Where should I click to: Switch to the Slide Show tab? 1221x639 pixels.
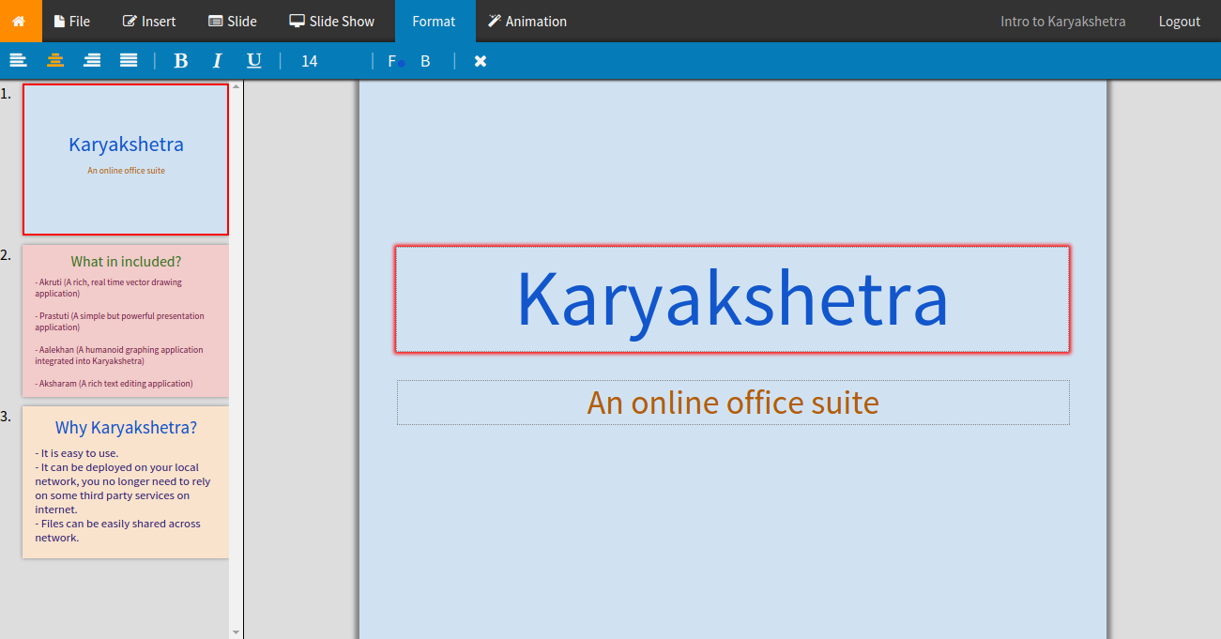click(x=331, y=20)
